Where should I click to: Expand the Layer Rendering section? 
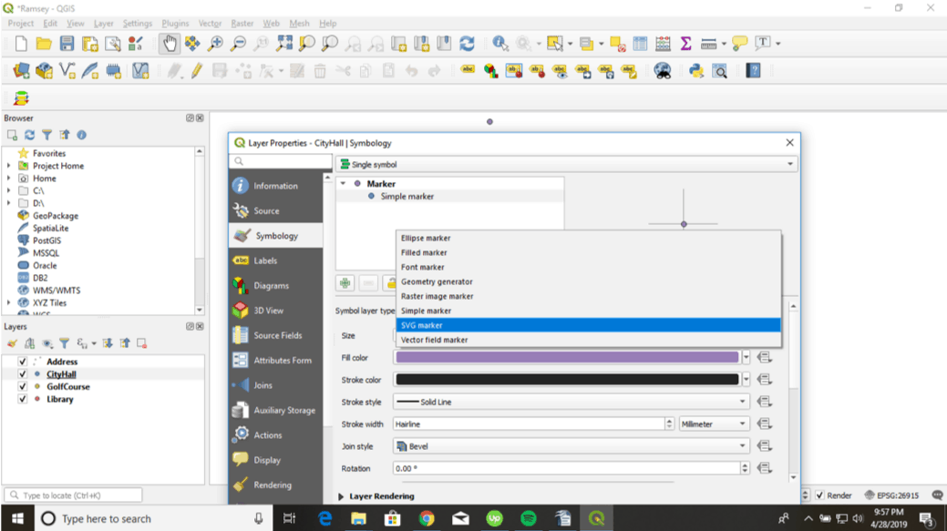342,496
